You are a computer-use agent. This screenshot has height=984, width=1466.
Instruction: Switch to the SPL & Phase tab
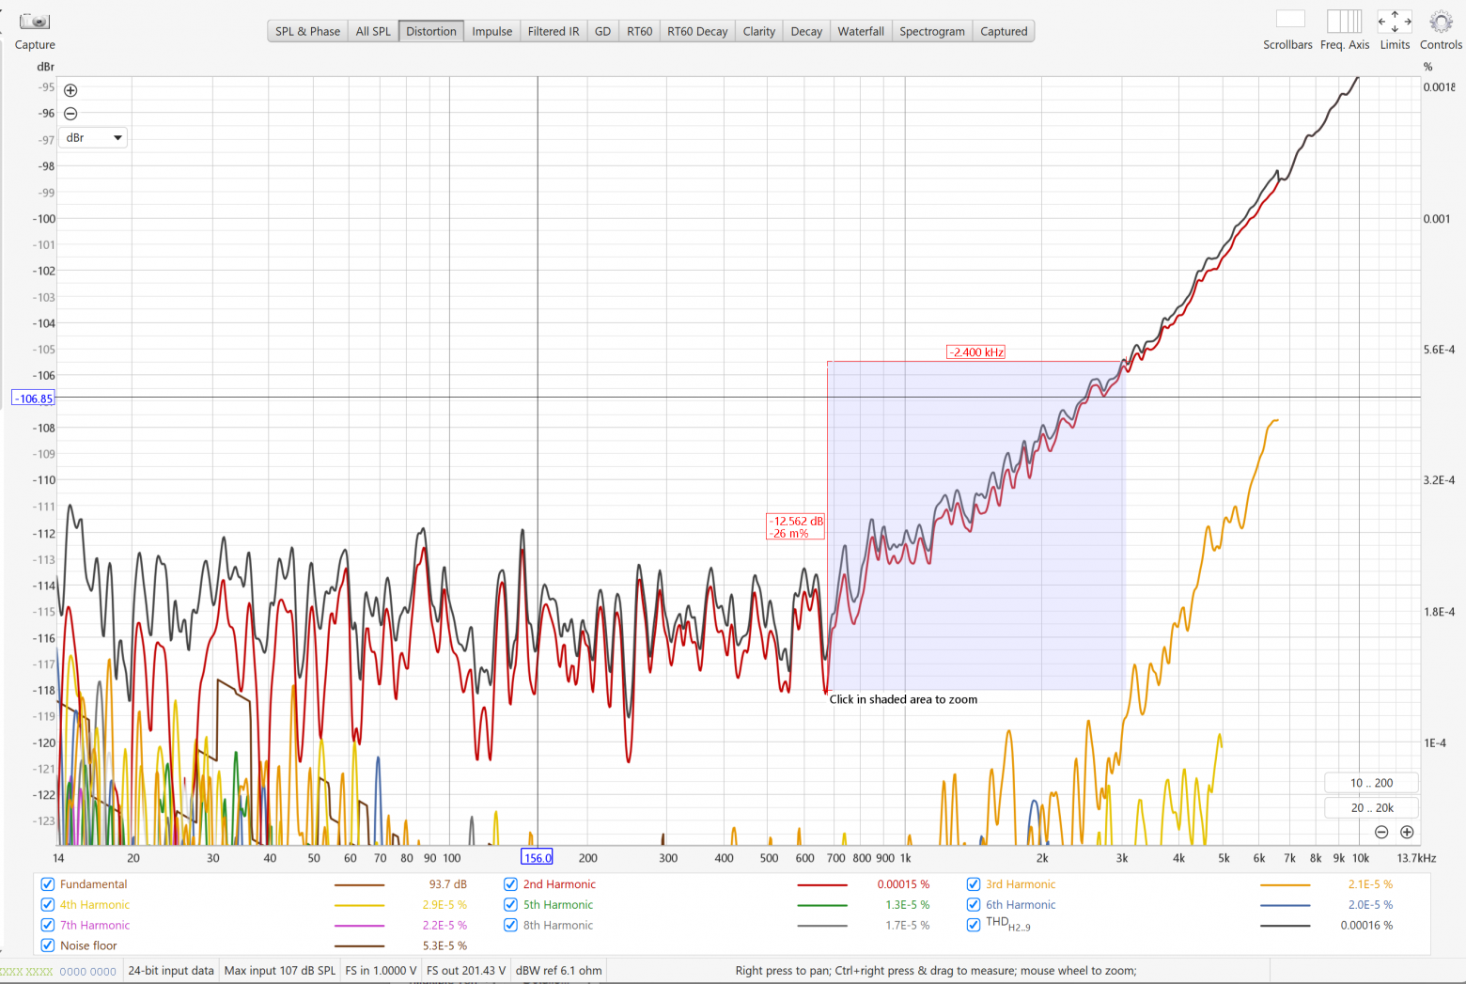pyautogui.click(x=307, y=31)
